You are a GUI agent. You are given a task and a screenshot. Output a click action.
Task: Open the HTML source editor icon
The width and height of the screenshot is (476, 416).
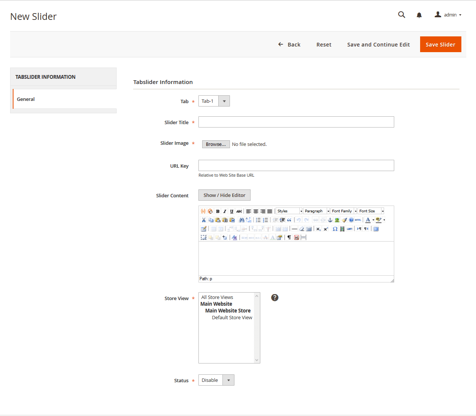(x=358, y=220)
